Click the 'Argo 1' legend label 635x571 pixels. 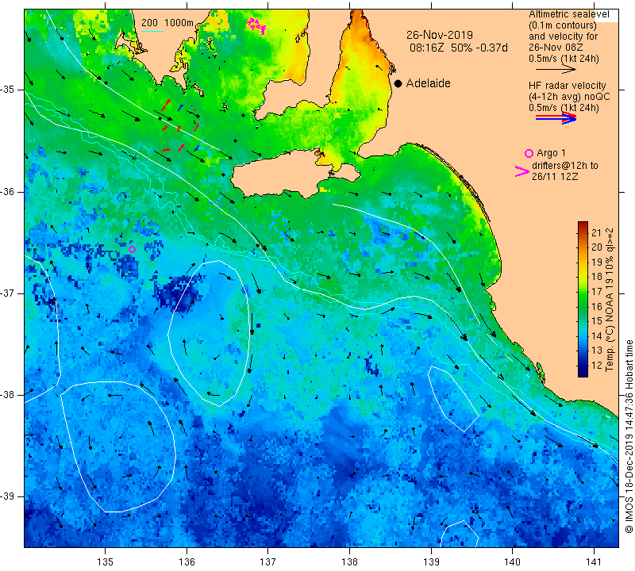[551, 153]
